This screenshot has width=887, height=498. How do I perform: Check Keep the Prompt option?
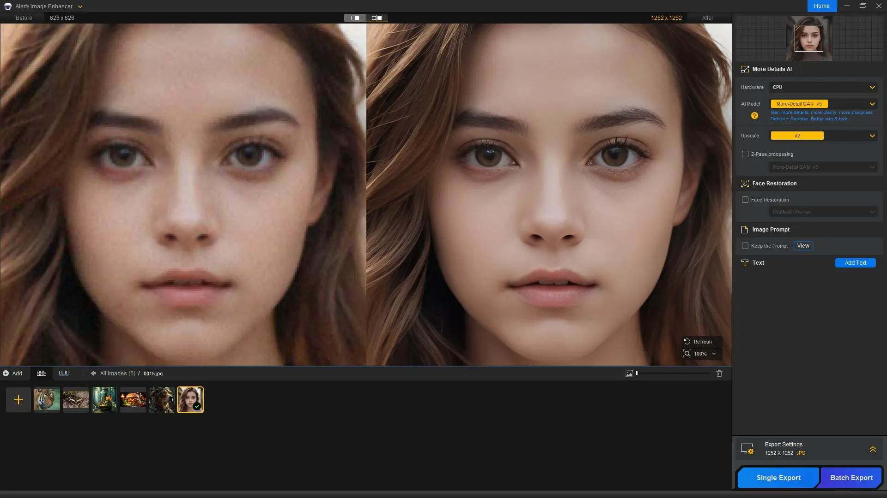point(745,246)
